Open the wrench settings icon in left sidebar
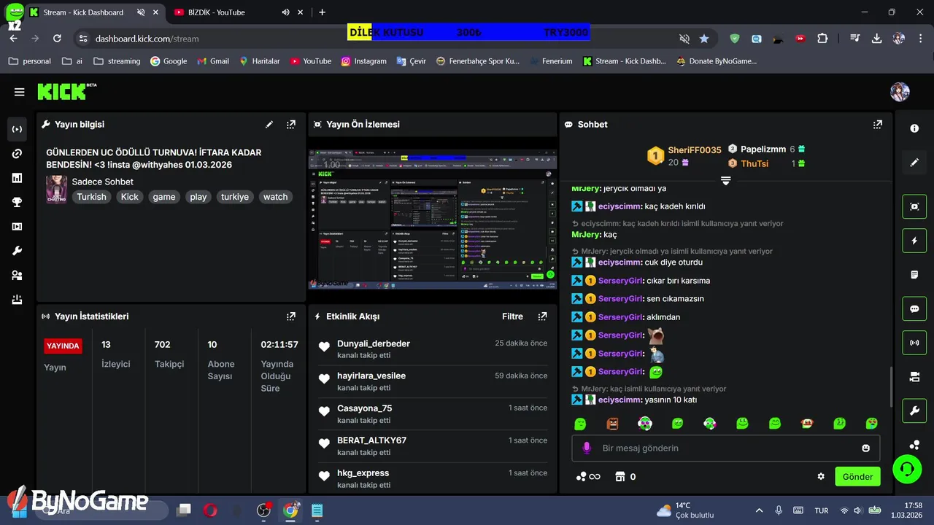 (x=17, y=251)
